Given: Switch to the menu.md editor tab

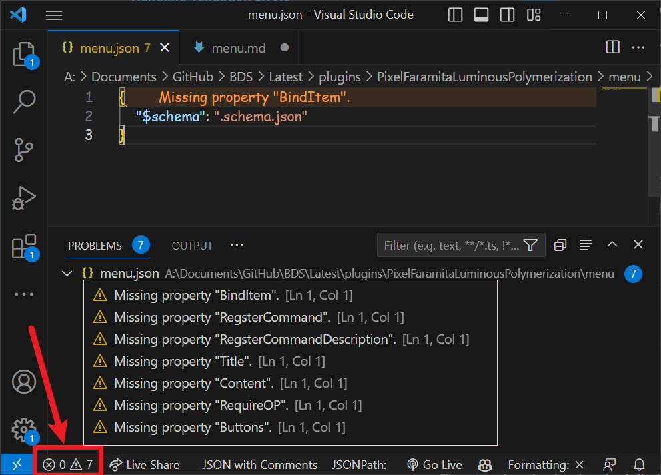Looking at the screenshot, I should click(238, 48).
